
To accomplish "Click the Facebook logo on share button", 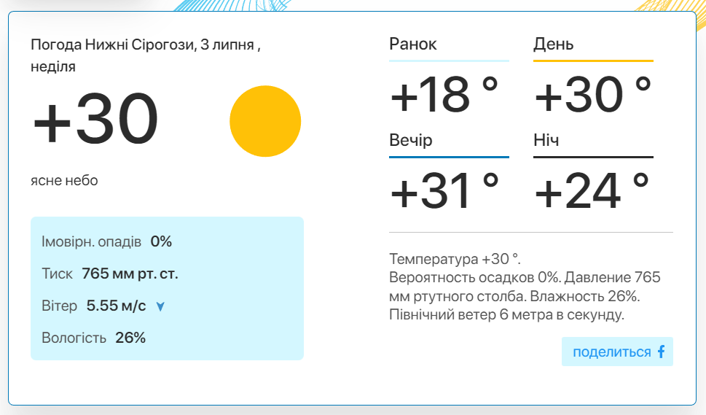I will coord(661,352).
